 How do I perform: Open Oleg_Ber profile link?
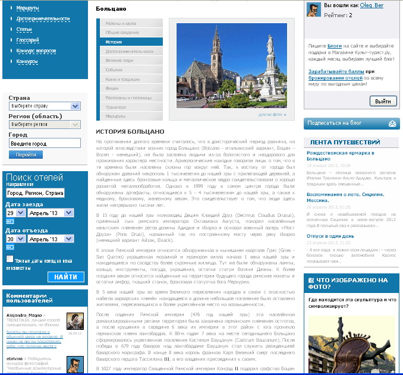[371, 5]
